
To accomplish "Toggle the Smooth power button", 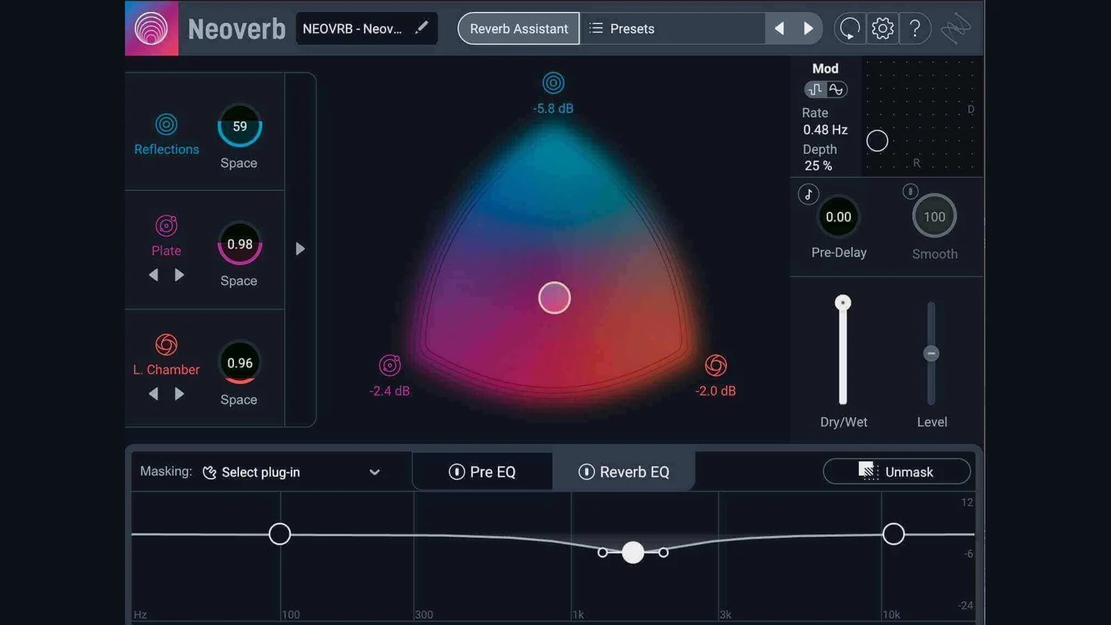I will click(x=910, y=191).
